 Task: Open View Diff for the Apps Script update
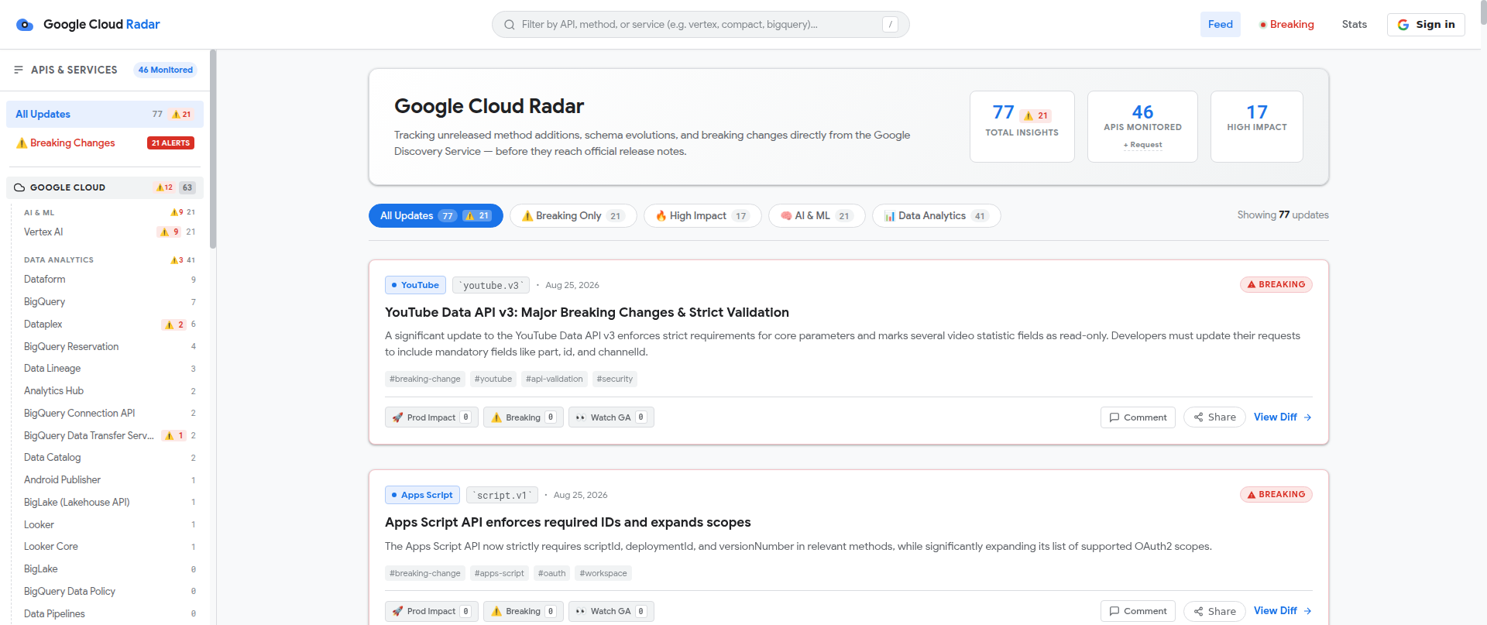tap(1283, 612)
